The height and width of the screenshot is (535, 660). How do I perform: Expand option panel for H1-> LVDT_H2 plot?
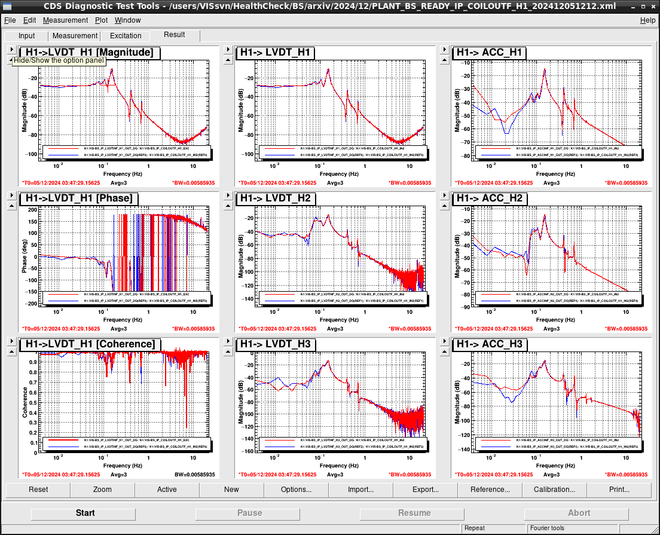pyautogui.click(x=228, y=195)
